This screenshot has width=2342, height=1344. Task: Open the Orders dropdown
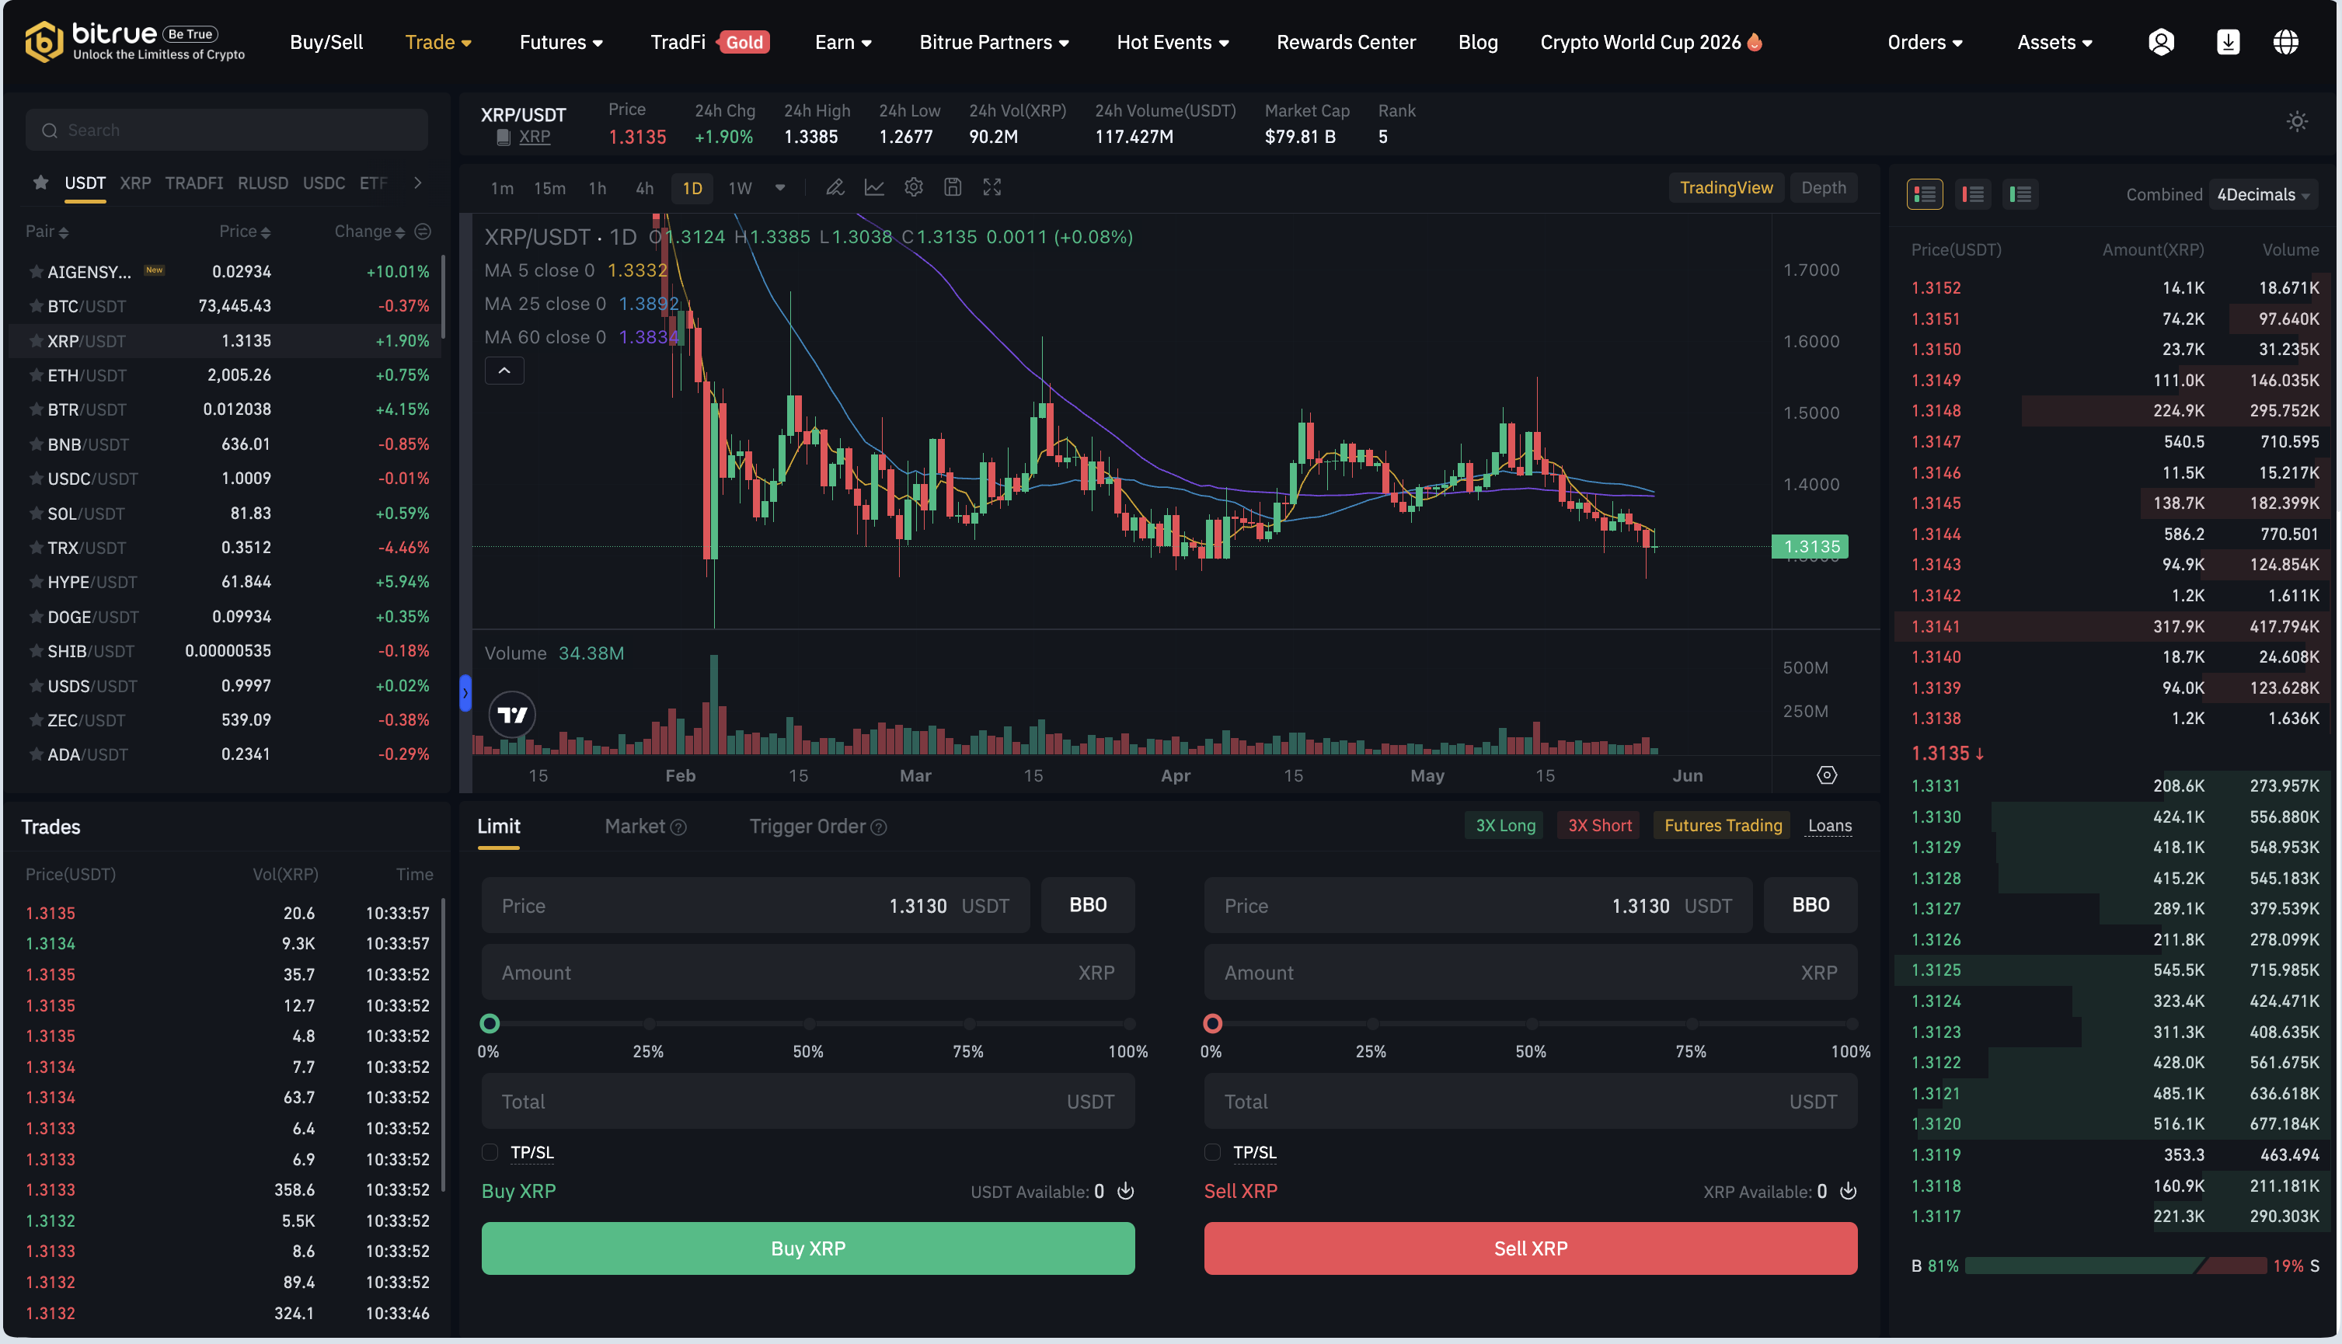click(x=1925, y=43)
